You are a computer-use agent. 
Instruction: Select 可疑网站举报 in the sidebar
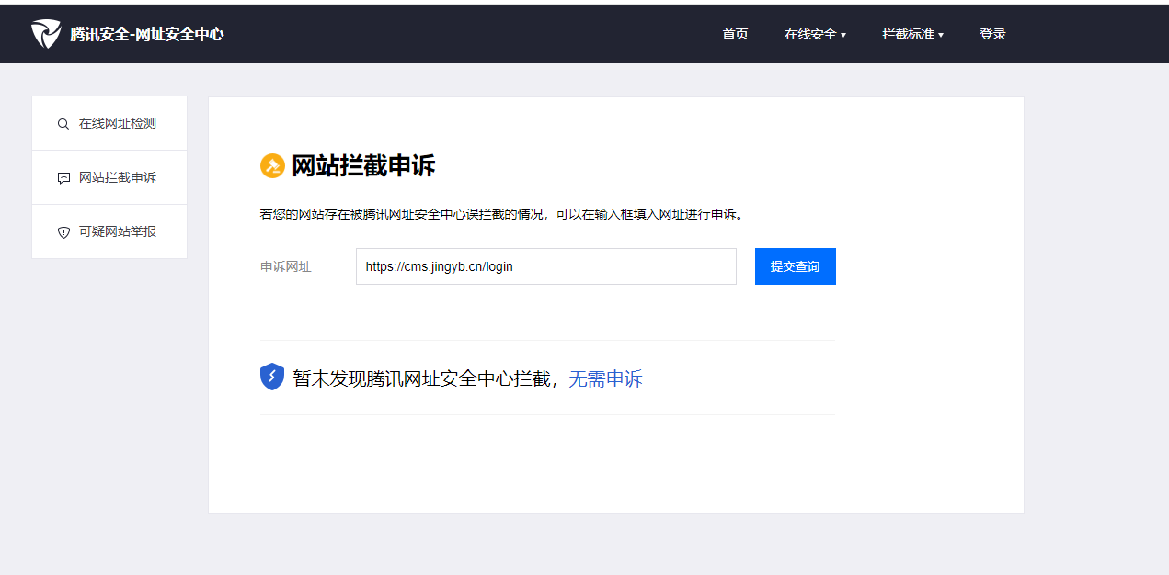109,231
